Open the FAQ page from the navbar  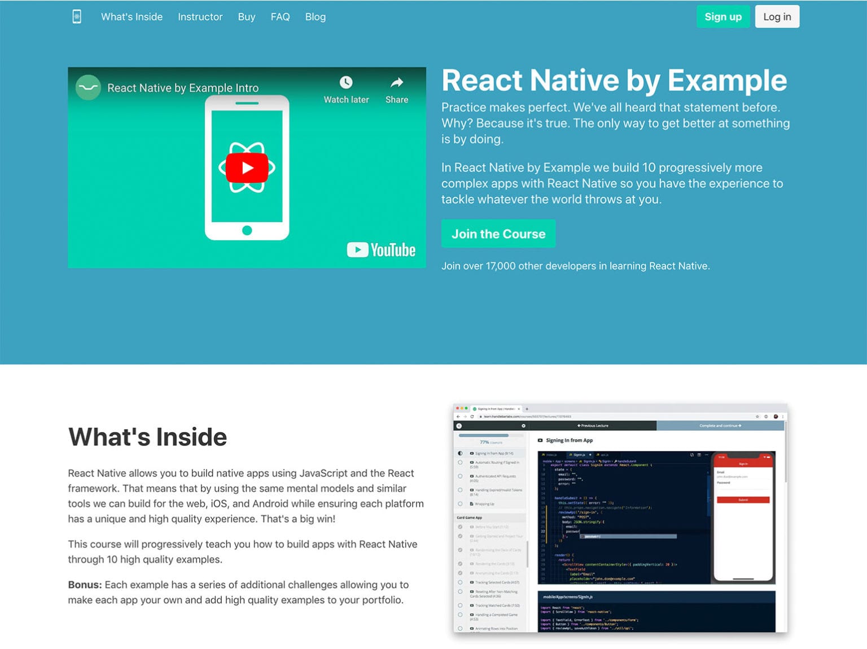(281, 17)
